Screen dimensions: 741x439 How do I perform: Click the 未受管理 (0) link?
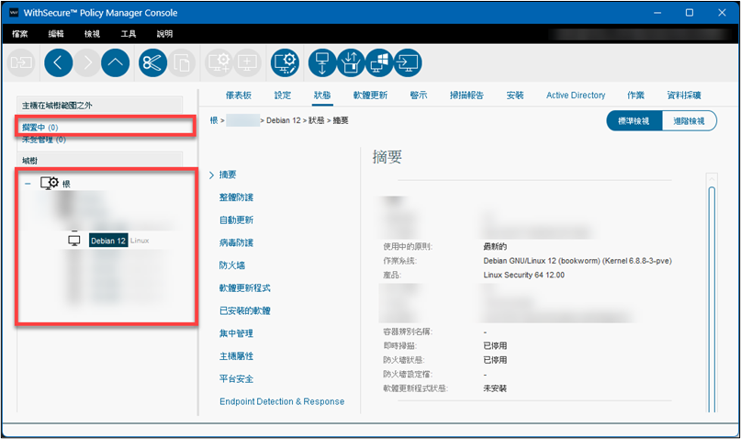coord(44,140)
